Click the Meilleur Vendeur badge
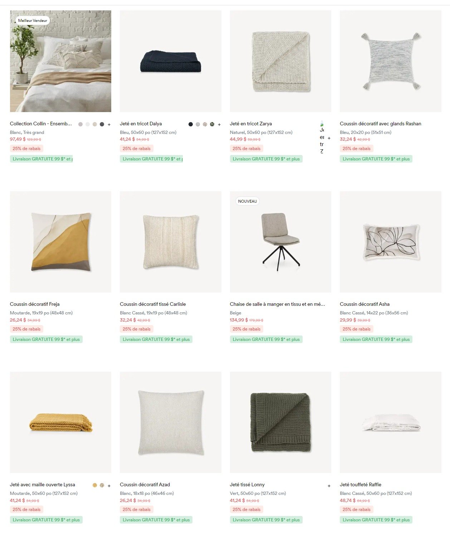450x545 pixels. pyautogui.click(x=33, y=20)
